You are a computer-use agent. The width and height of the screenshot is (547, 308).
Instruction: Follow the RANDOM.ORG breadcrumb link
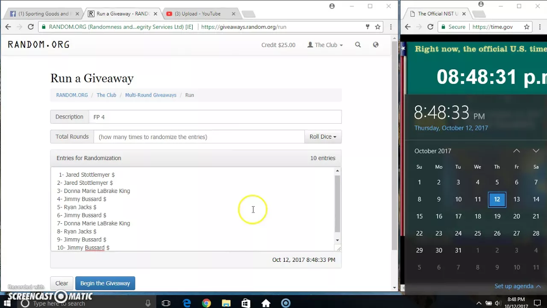pos(72,95)
